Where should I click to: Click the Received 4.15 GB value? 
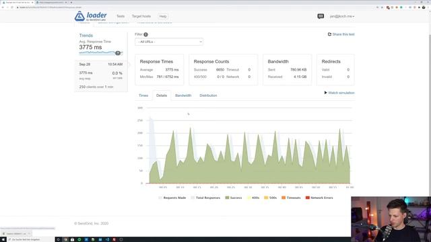pyautogui.click(x=300, y=77)
